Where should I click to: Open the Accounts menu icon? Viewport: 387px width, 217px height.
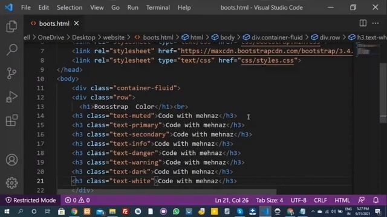point(11,160)
